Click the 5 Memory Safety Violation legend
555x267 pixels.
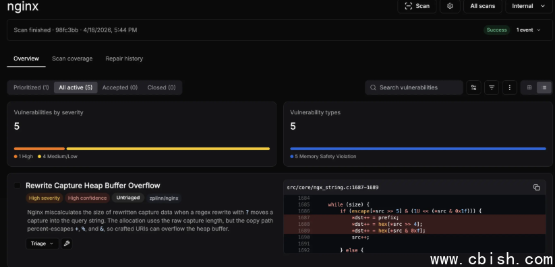tap(323, 157)
